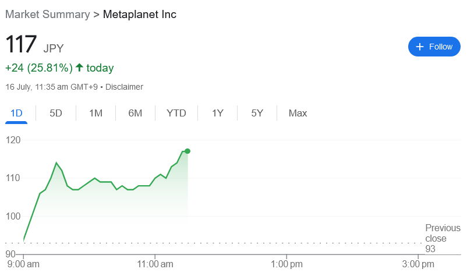
Task: View the 5Y price history tab
Action: point(257,113)
